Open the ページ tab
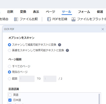 pos(51,12)
